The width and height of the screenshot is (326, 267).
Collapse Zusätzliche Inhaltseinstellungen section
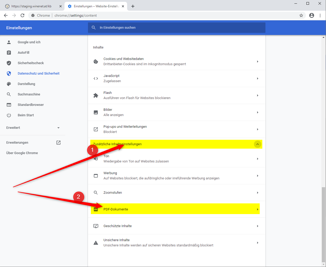[x=257, y=144]
